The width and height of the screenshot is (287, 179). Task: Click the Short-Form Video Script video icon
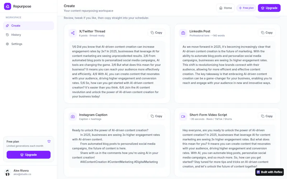(183, 117)
